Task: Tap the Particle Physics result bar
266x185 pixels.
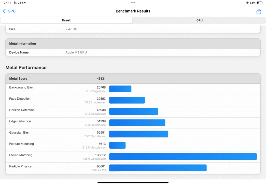Action: click(x=158, y=168)
